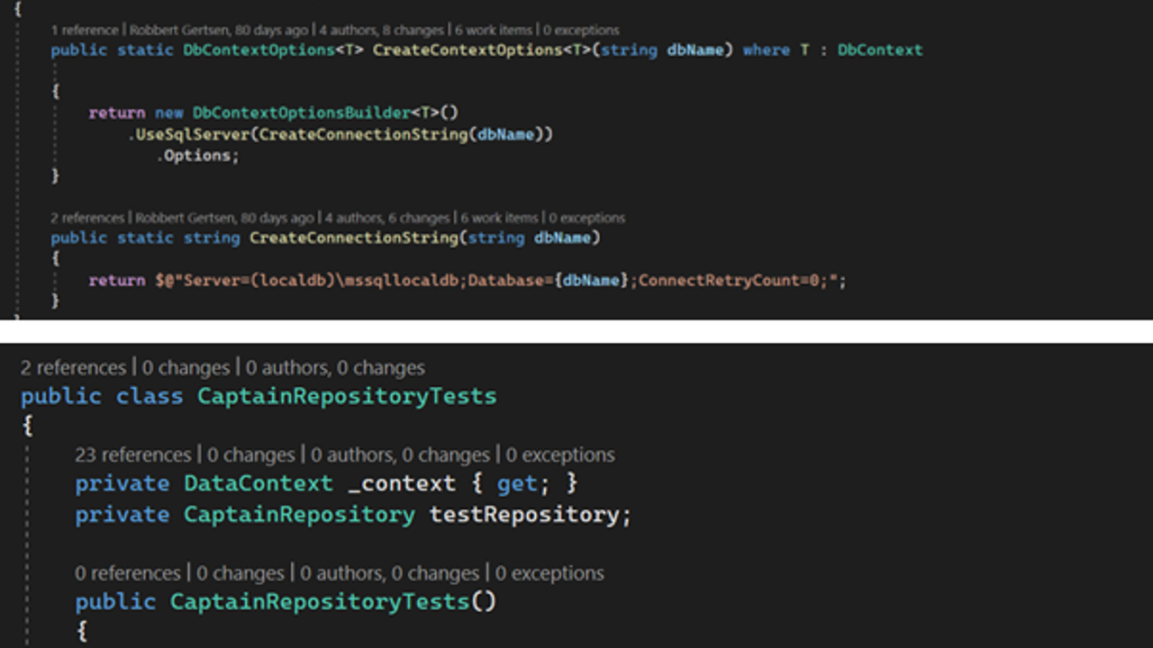Click the DataContext type name
This screenshot has width=1153, height=648.
tap(258, 483)
